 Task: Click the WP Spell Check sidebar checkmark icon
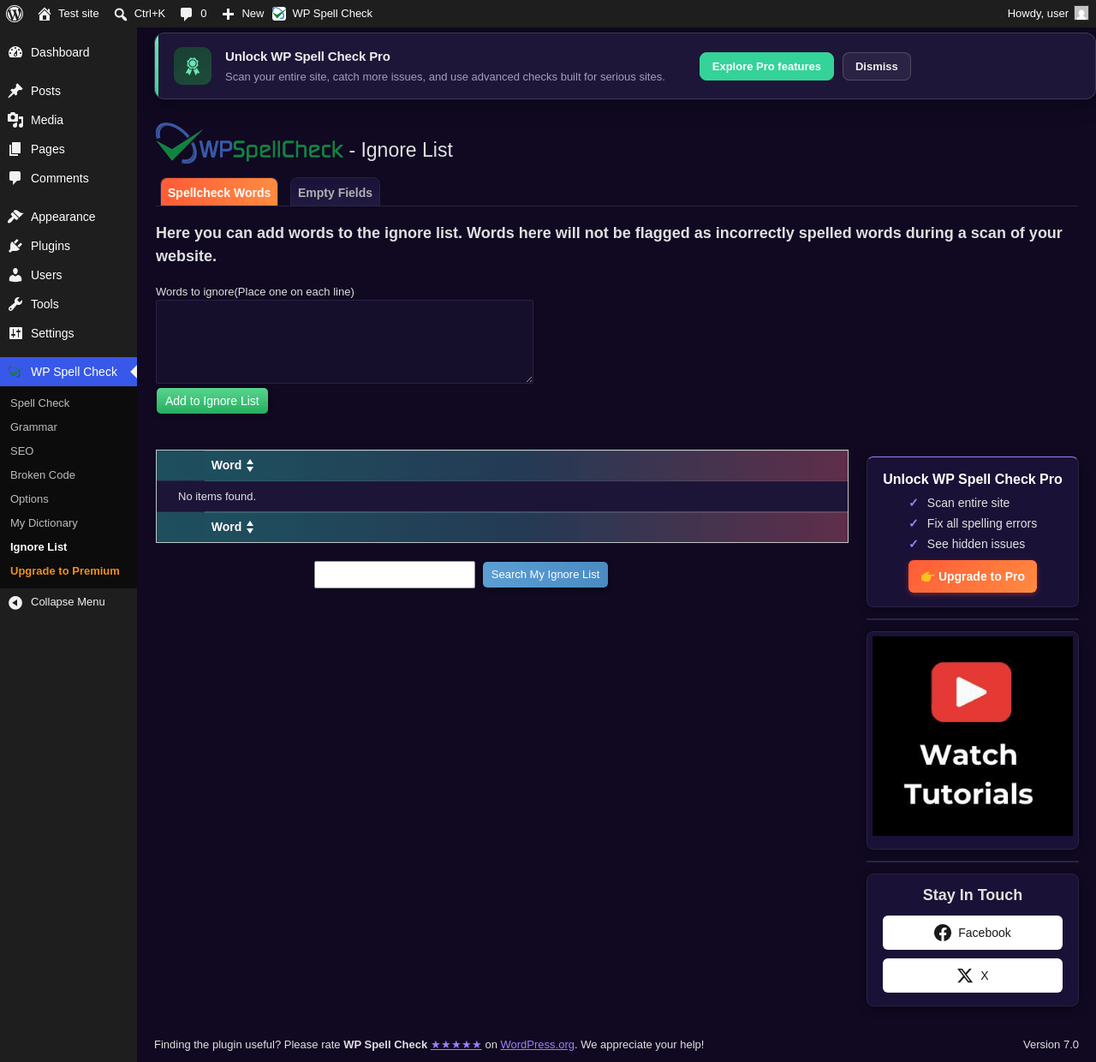pos(15,372)
